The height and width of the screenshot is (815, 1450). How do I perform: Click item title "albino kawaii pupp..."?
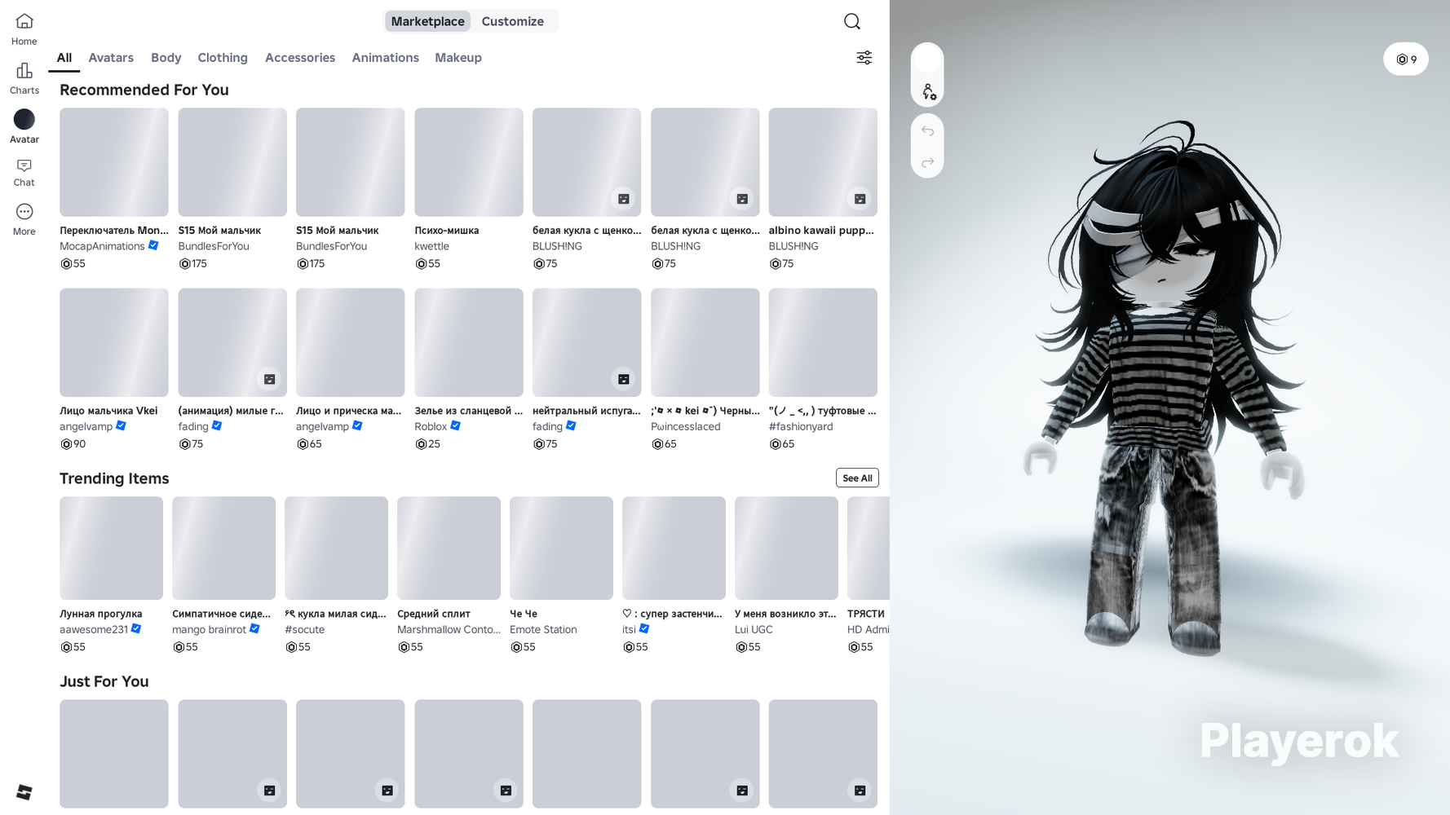pos(821,231)
